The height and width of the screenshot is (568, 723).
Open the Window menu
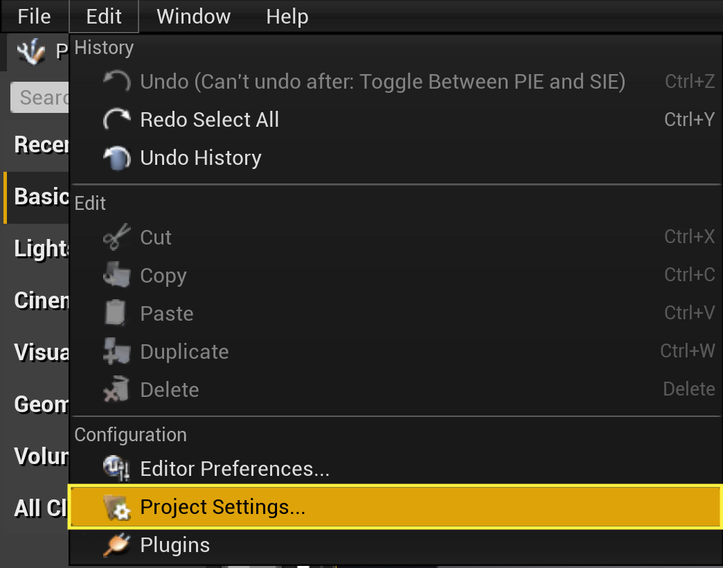click(193, 16)
